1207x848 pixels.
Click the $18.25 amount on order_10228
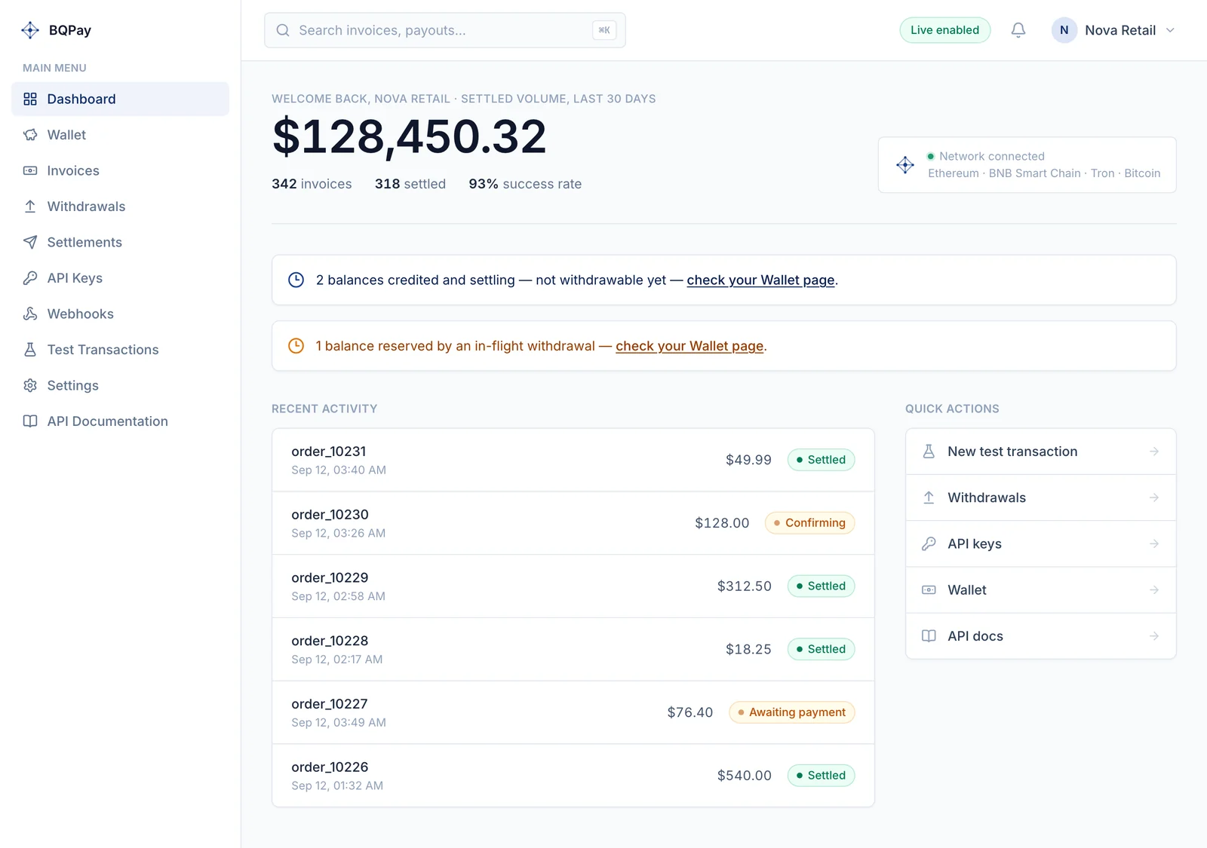pos(748,649)
